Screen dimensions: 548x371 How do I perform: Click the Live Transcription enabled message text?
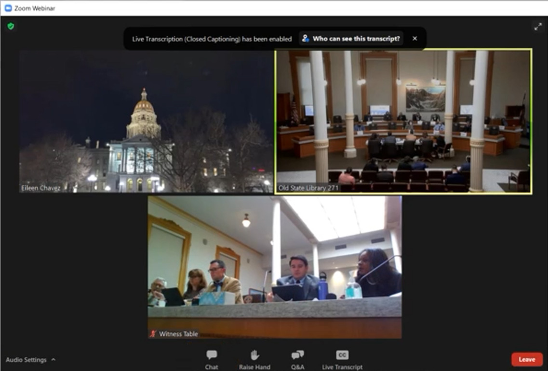point(212,39)
